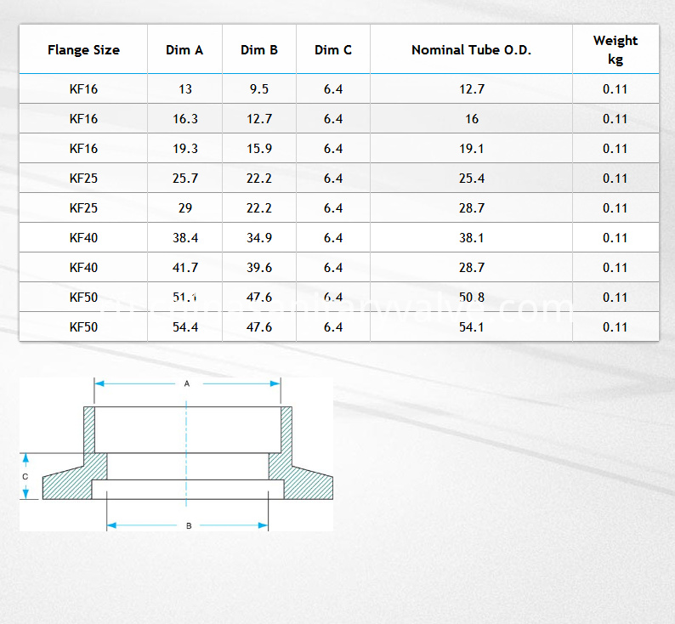This screenshot has height=624, width=675.
Task: Click dimension label A in the diagram
Action: [187, 384]
